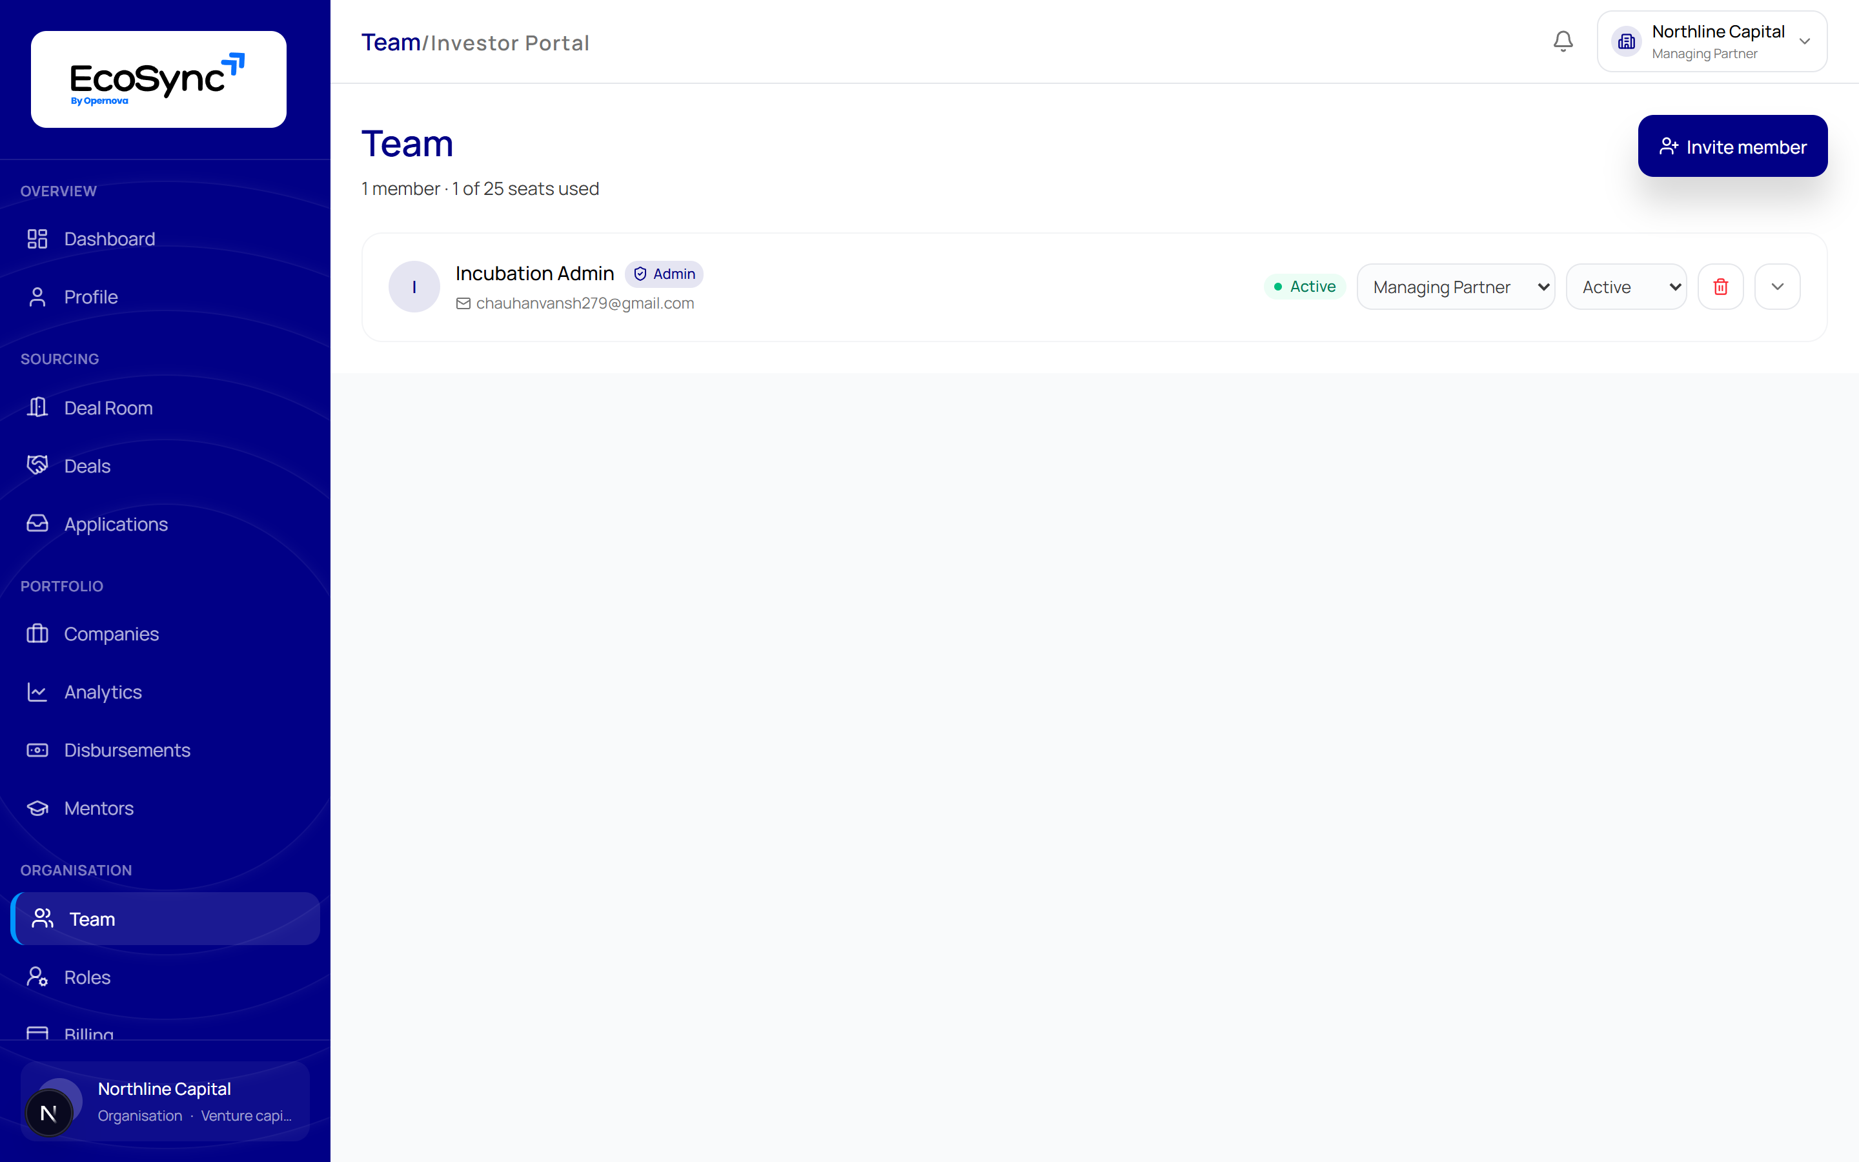Click the Deals handshake icon
Image resolution: width=1859 pixels, height=1162 pixels.
[37, 465]
